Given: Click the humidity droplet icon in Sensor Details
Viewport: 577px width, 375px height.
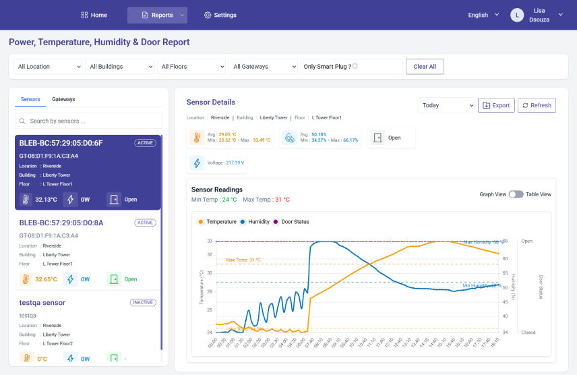Looking at the screenshot, I should (289, 138).
